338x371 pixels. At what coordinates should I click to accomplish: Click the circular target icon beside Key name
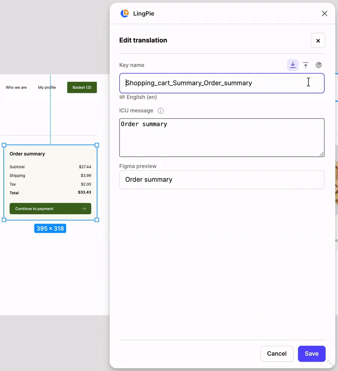[x=318, y=65]
